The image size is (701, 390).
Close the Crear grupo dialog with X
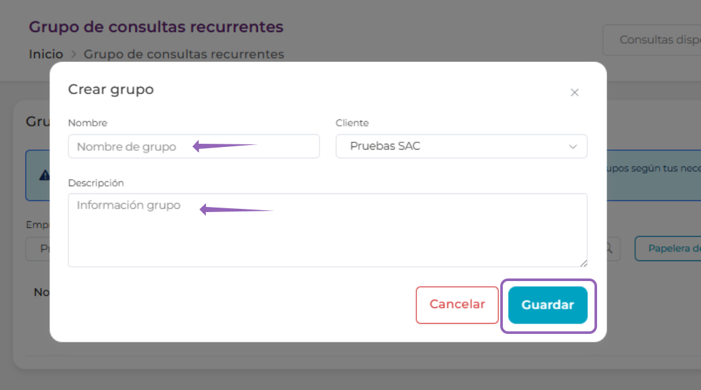tap(574, 92)
